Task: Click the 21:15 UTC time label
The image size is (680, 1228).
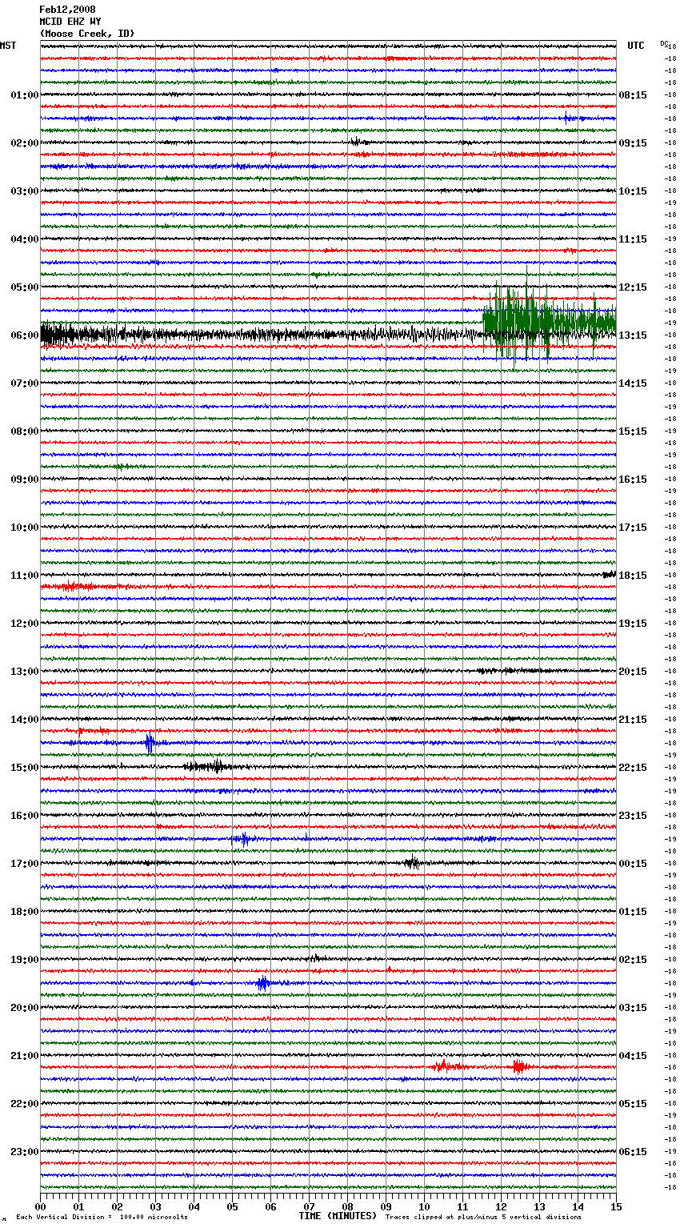Action: point(633,720)
